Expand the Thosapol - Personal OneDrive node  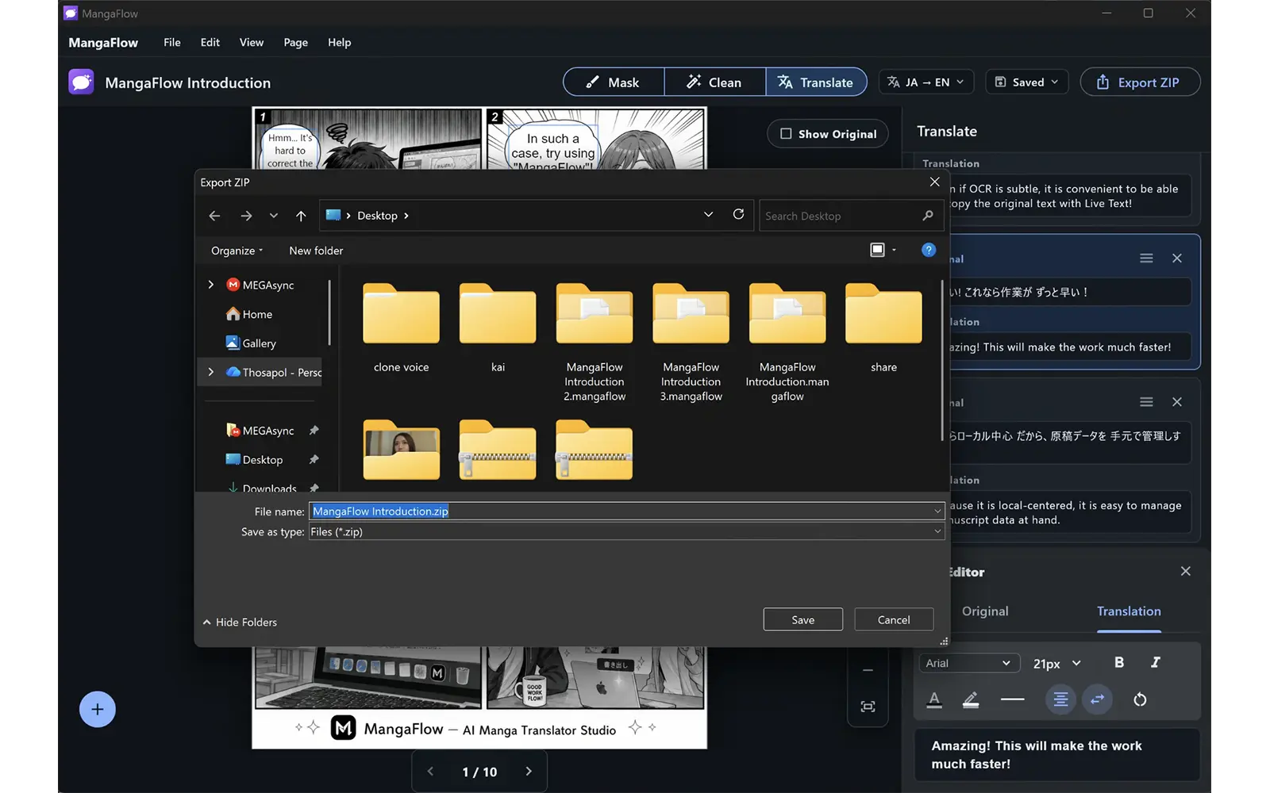(x=210, y=372)
